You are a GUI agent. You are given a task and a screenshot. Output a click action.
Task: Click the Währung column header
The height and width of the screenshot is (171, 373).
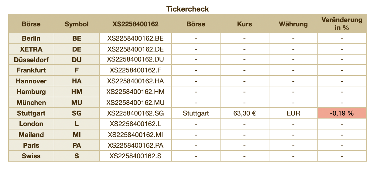pos(293,24)
